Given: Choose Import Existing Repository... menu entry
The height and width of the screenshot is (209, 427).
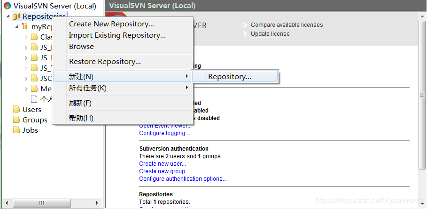Looking at the screenshot, I should tap(123, 35).
